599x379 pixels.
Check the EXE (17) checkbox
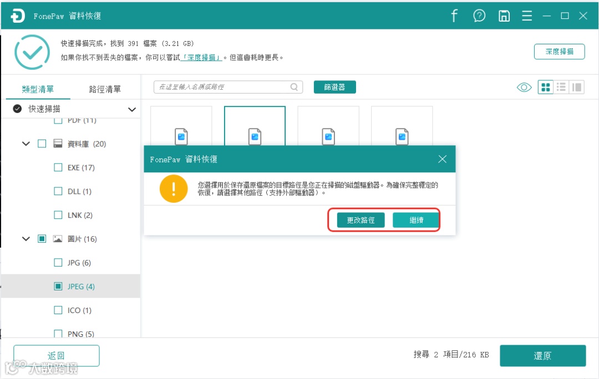point(58,167)
